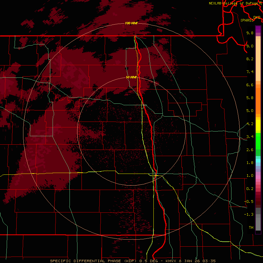
Task: Click the 2.6 value on the scale
Action: [250, 150]
